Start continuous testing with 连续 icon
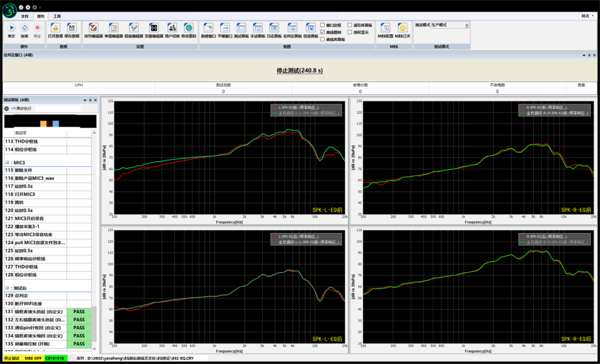Viewport: 600px width, 364px height. (x=24, y=28)
